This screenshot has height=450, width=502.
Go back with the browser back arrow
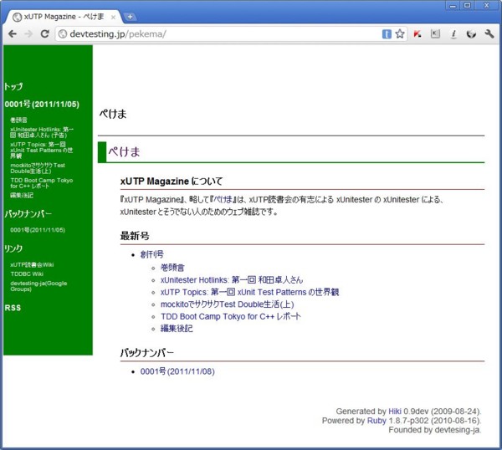(x=13, y=34)
